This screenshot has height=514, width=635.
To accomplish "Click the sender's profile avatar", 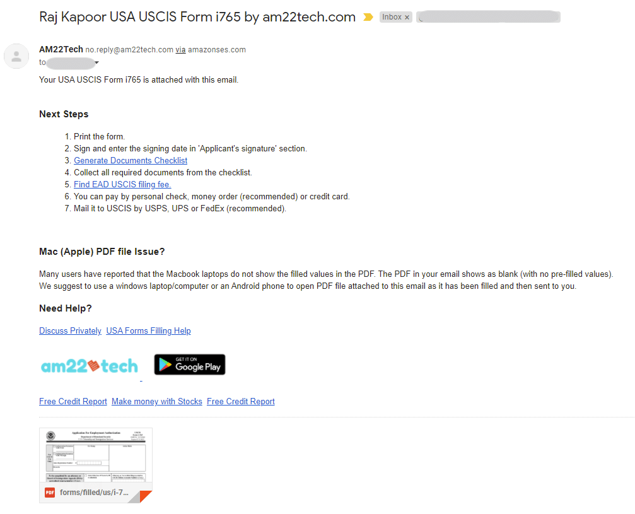I will click(16, 55).
